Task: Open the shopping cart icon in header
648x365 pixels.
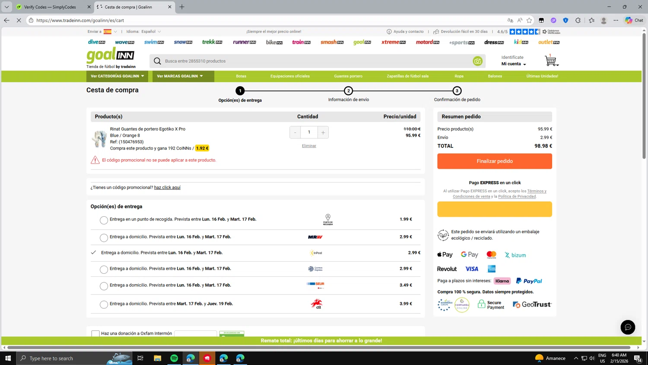Action: 550,61
